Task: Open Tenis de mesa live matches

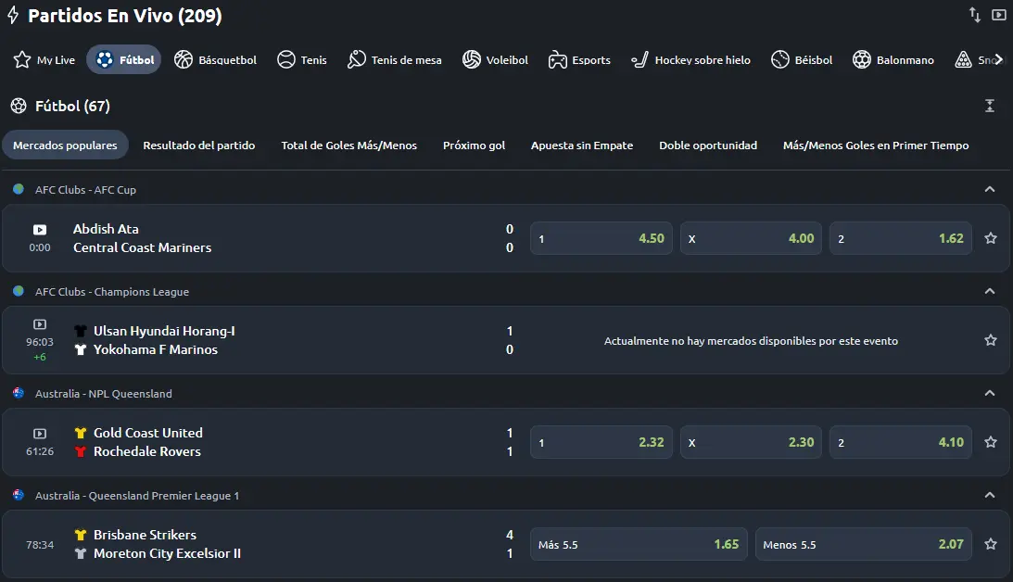Action: click(x=394, y=60)
